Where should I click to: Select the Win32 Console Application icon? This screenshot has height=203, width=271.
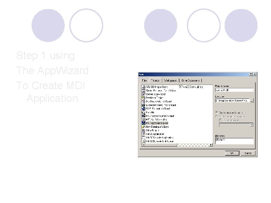point(143,138)
